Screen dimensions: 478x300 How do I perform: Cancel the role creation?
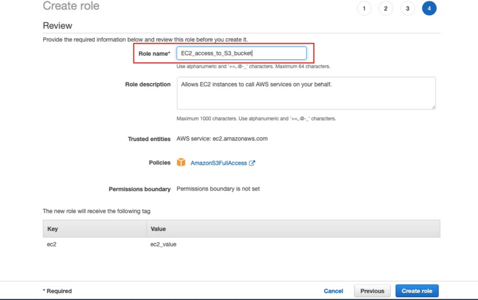(x=333, y=291)
